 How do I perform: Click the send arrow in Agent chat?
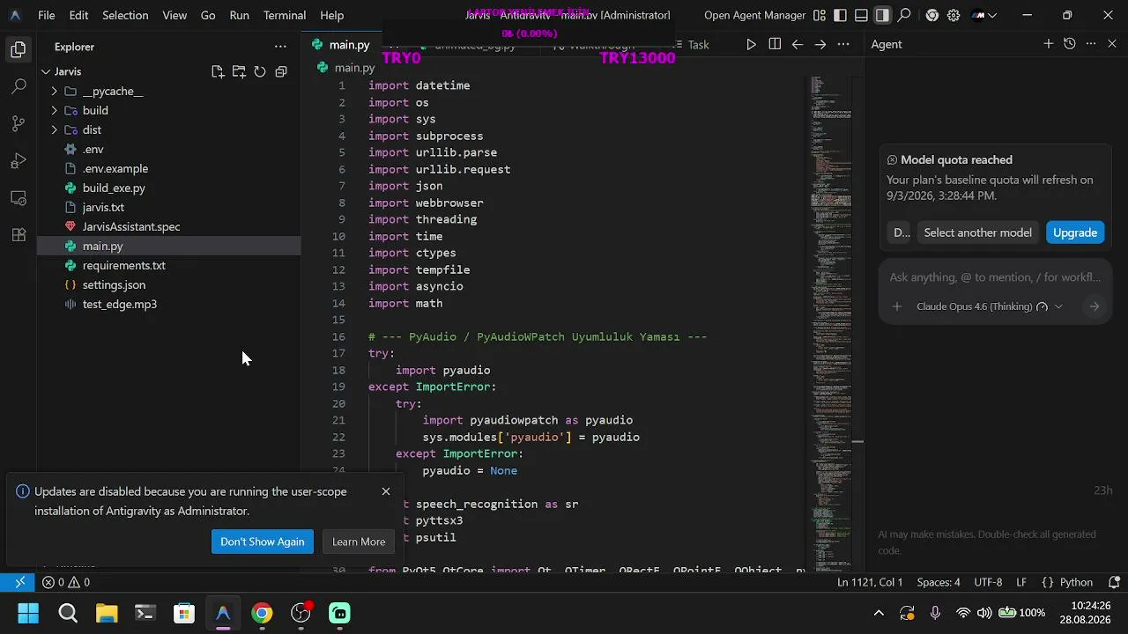point(1095,306)
